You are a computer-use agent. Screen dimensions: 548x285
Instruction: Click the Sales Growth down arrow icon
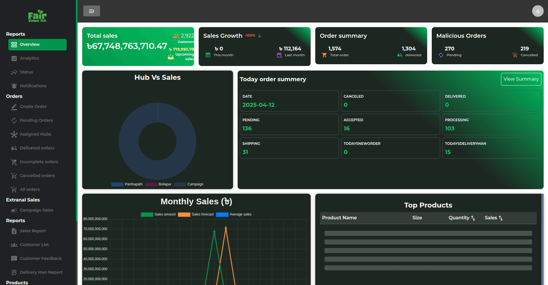260,35
